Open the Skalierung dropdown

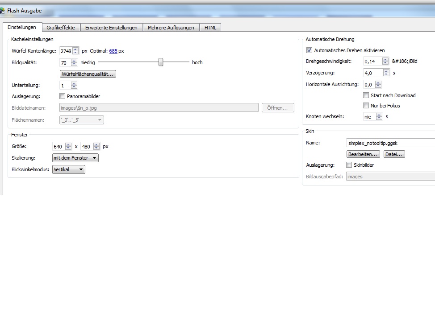coord(75,158)
